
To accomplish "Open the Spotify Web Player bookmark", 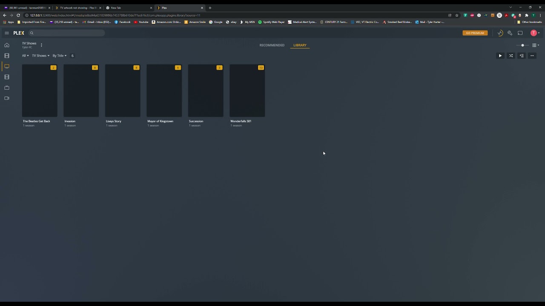I will click(x=272, y=22).
